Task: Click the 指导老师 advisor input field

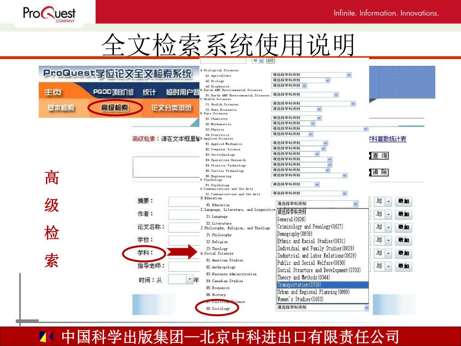Action: (x=185, y=266)
